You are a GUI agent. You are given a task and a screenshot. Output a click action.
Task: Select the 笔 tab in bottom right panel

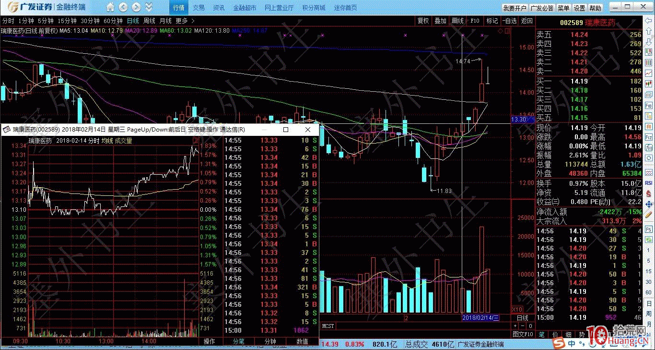542,334
